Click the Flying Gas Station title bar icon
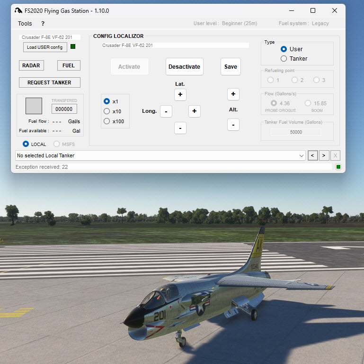The height and width of the screenshot is (364, 364). click(18, 11)
